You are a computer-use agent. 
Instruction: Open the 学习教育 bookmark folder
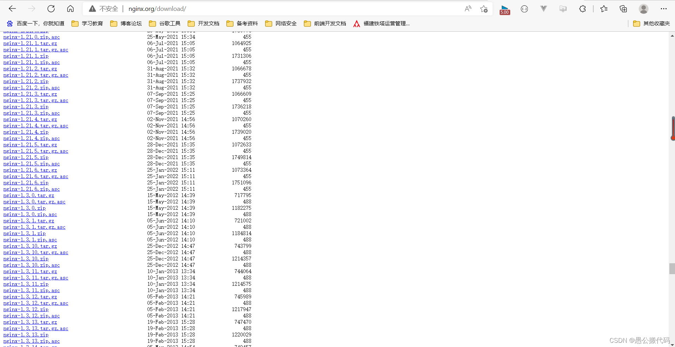pyautogui.click(x=87, y=24)
